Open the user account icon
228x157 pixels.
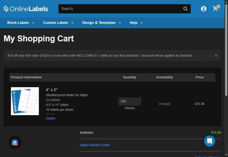click(x=203, y=9)
